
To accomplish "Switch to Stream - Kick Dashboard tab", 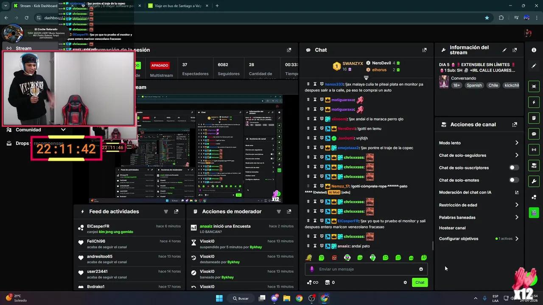I will (38, 6).
